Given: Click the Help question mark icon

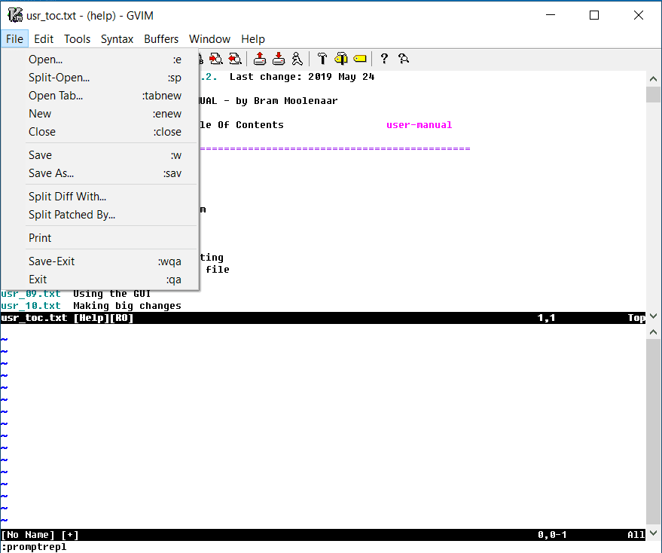Looking at the screenshot, I should click(384, 59).
